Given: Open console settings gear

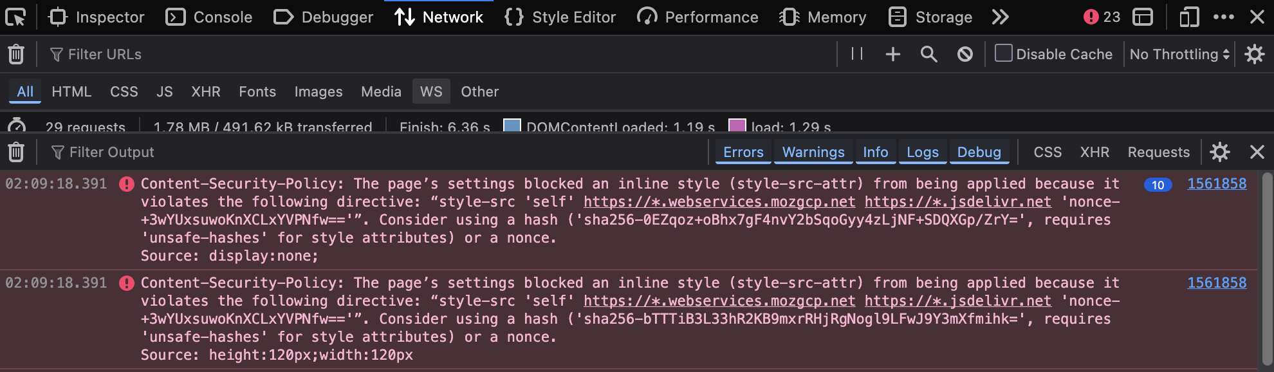Looking at the screenshot, I should click(x=1219, y=153).
